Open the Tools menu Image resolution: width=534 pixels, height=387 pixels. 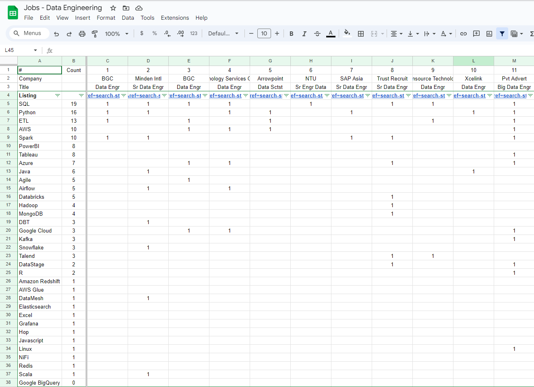[147, 18]
